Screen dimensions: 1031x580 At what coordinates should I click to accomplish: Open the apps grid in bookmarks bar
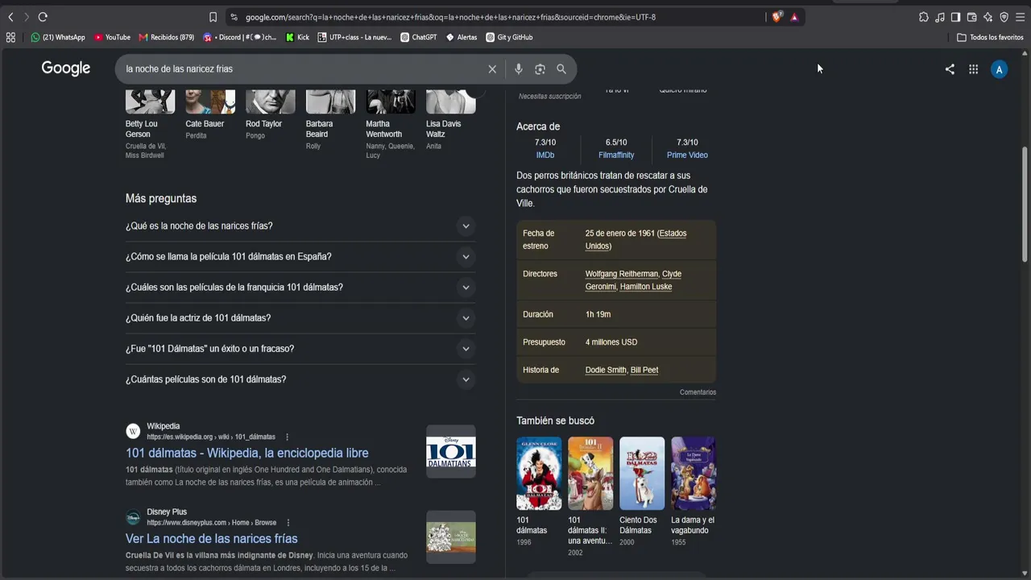[10, 37]
